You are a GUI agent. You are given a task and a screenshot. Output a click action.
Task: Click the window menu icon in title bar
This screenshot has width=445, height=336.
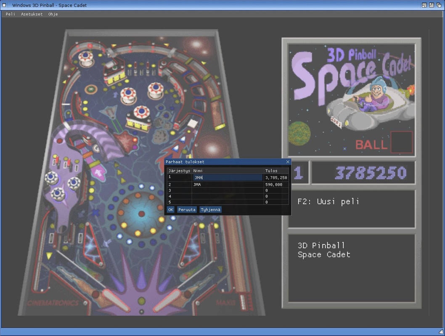pyautogui.click(x=4, y=5)
